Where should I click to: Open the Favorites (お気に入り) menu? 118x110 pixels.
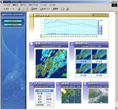(x=33, y=5)
